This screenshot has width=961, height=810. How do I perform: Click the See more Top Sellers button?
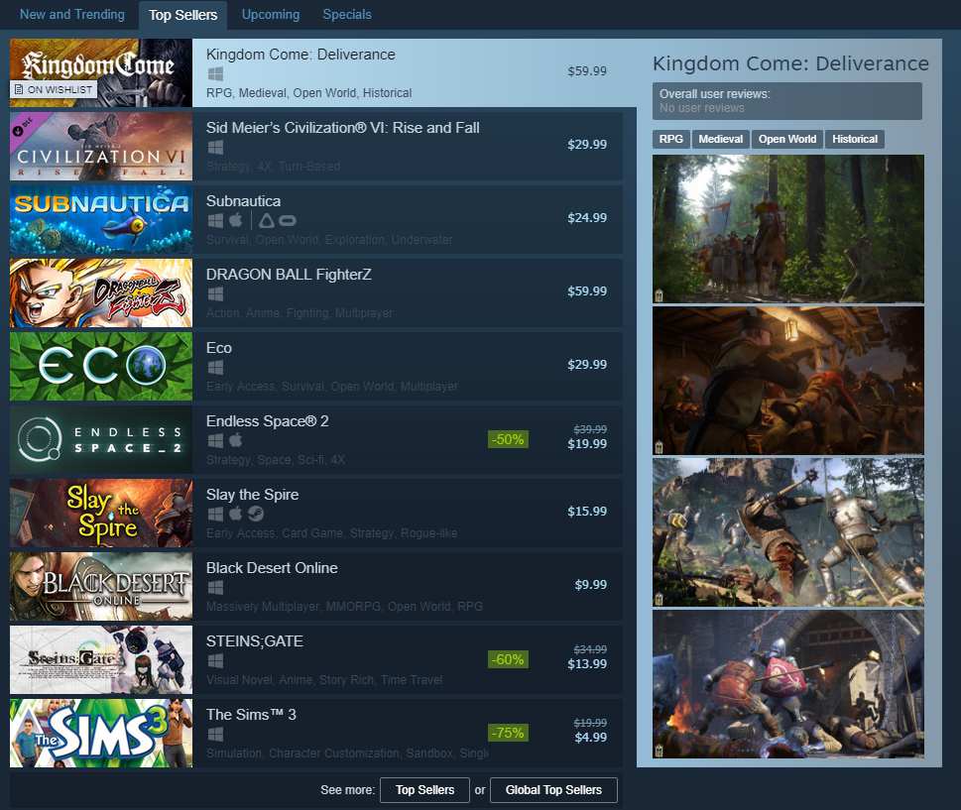click(424, 790)
